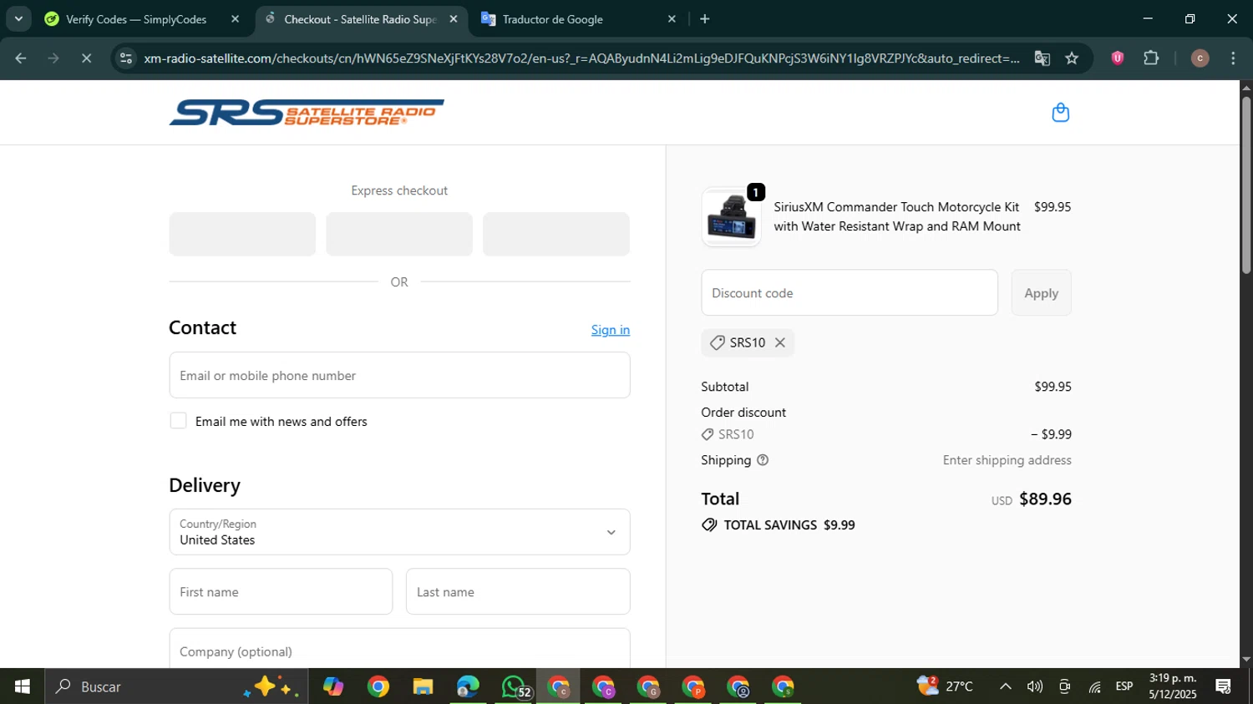Bookmark this page with the star icon
1253x704 pixels.
(1072, 58)
